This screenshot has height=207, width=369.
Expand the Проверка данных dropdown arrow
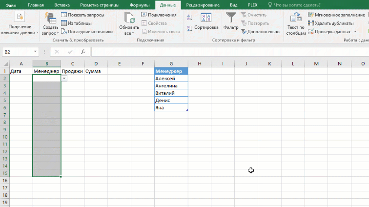pos(355,32)
